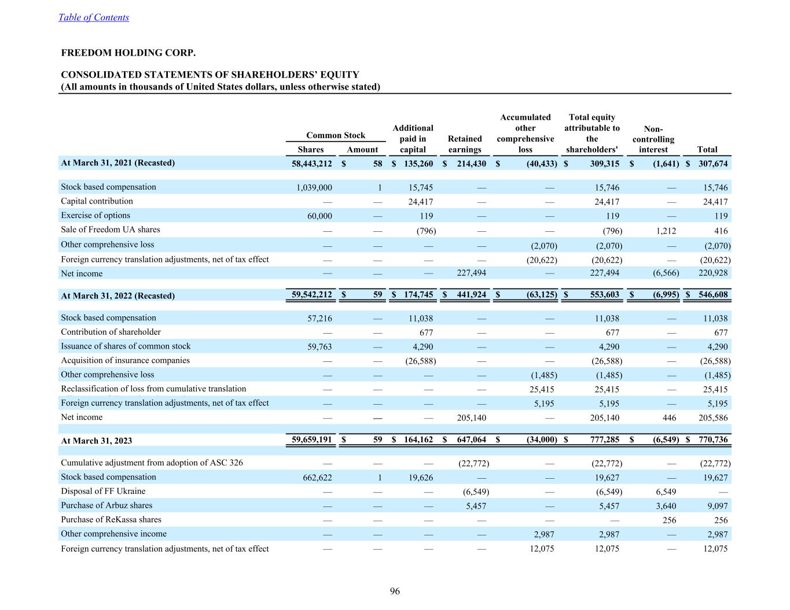Viewport: 790px width, 610px height.
Task: Click the Acquisition of insurance companies row label
Action: coord(125,360)
